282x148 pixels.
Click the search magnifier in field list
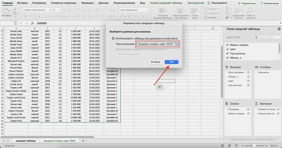pos(256,37)
